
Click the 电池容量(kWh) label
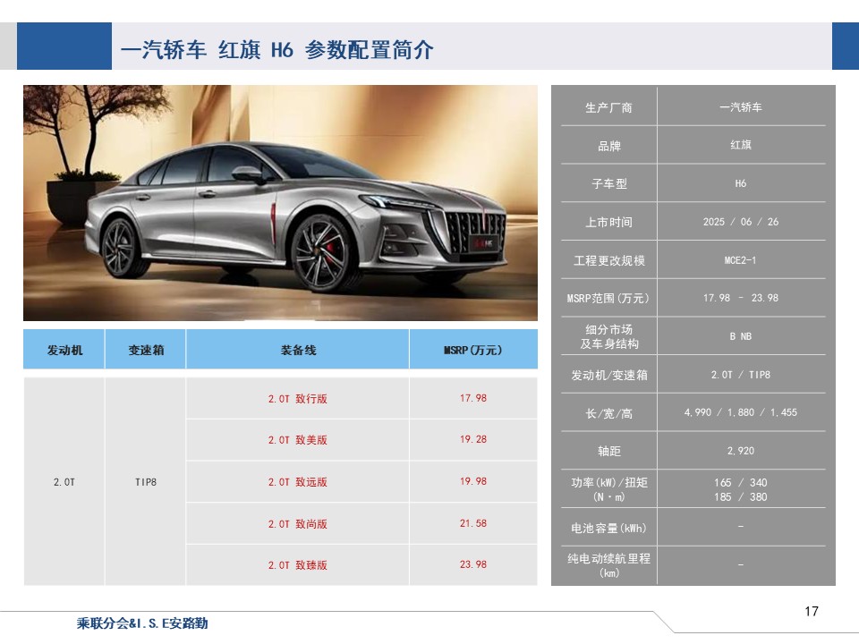click(608, 528)
